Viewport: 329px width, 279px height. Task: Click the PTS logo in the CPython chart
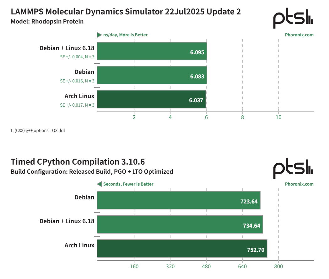[293, 170]
